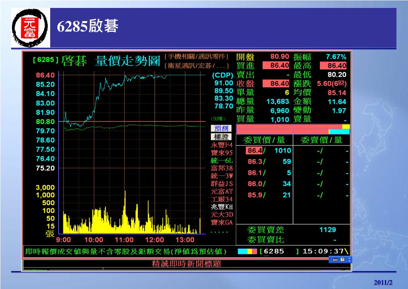Select warrant 寶來95 in the list
Image resolution: width=408 pixels, height=289 pixels.
tap(222, 153)
